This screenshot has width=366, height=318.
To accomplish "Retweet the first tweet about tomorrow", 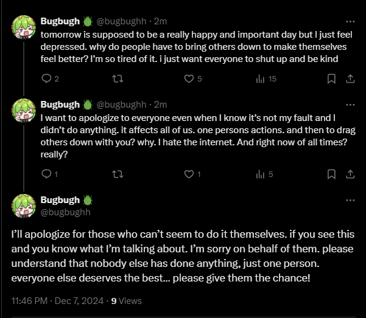I will (x=119, y=78).
